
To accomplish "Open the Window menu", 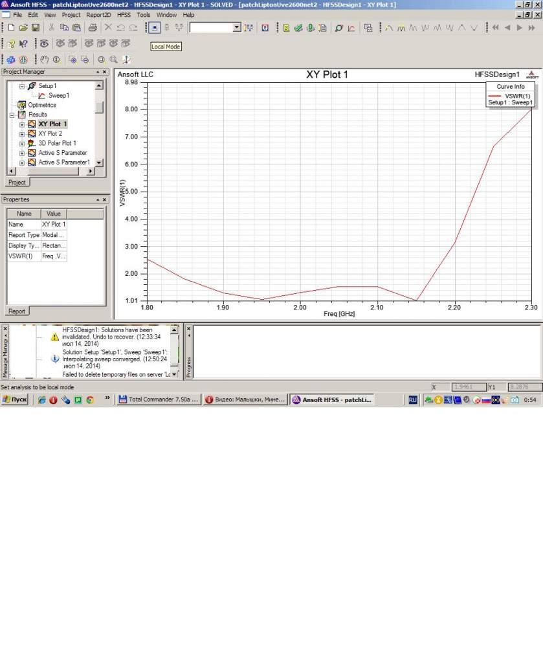I will tap(166, 15).
